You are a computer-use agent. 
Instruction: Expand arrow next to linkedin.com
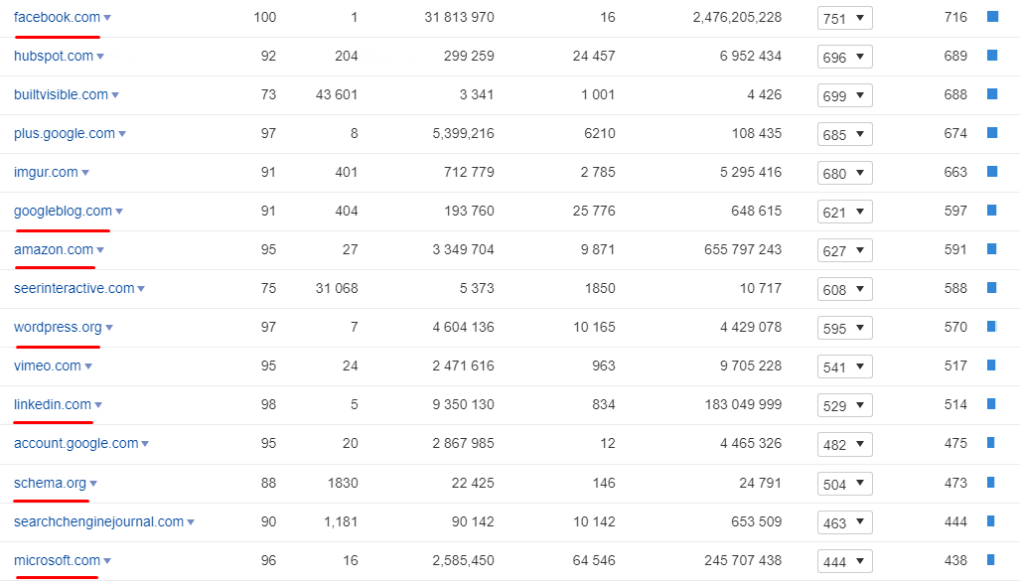tap(98, 405)
